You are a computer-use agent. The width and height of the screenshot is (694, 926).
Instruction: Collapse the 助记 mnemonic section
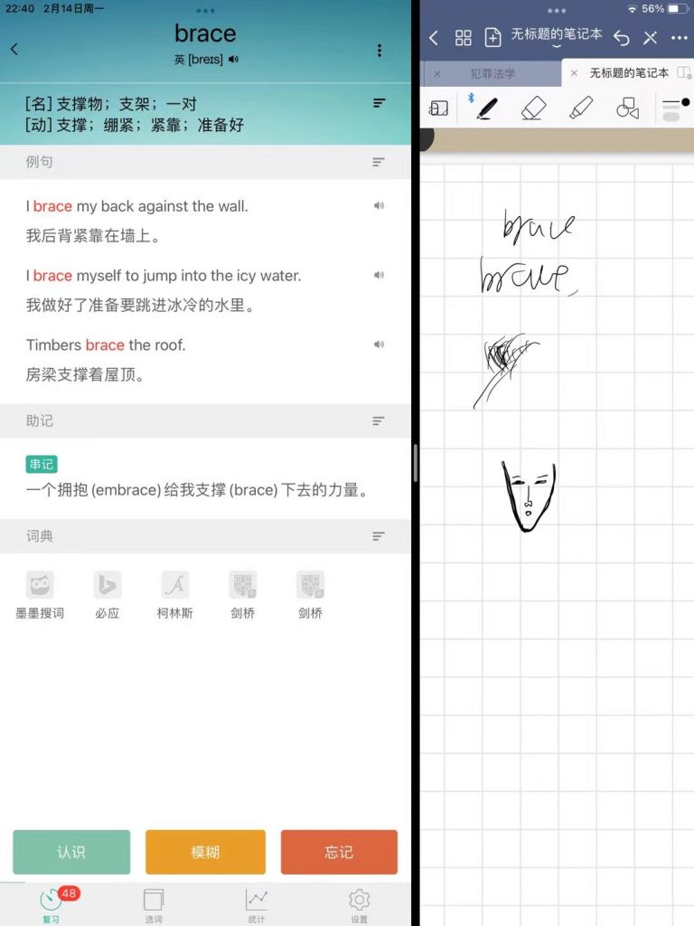pos(379,420)
